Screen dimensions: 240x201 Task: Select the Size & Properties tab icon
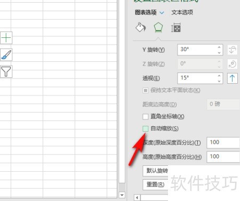point(176,28)
